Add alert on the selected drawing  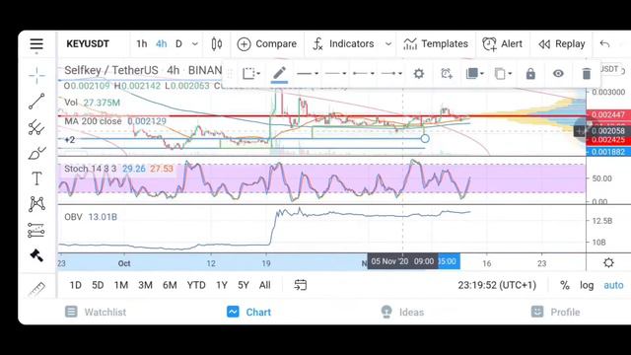point(447,74)
